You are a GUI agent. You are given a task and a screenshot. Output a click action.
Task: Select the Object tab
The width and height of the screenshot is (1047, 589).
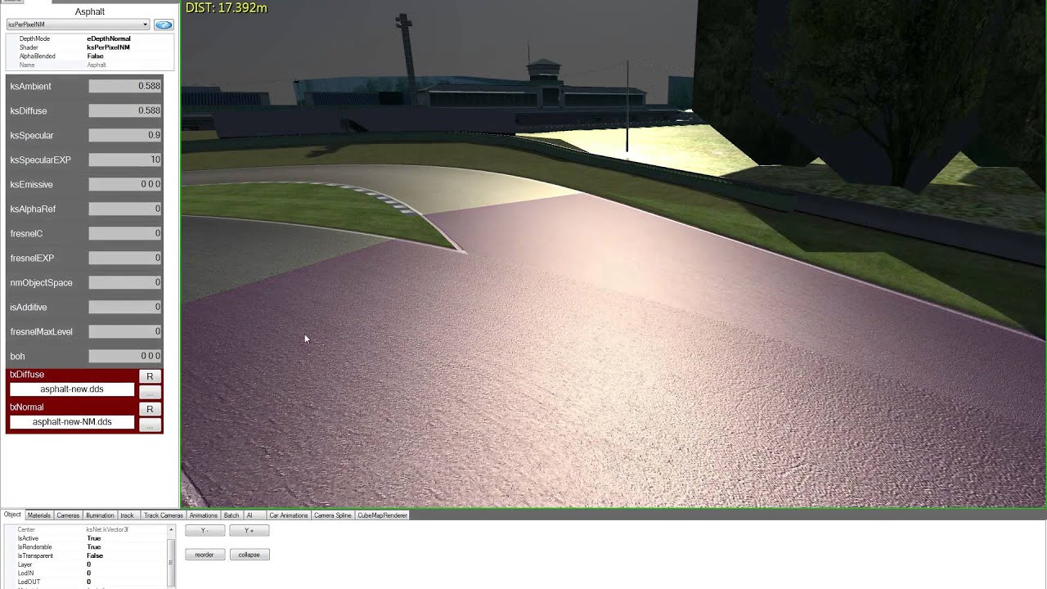(x=12, y=515)
